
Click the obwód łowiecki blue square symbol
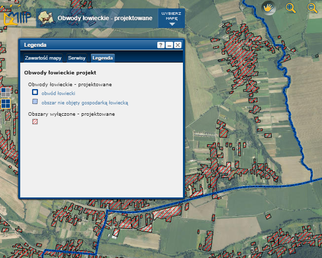(35, 92)
